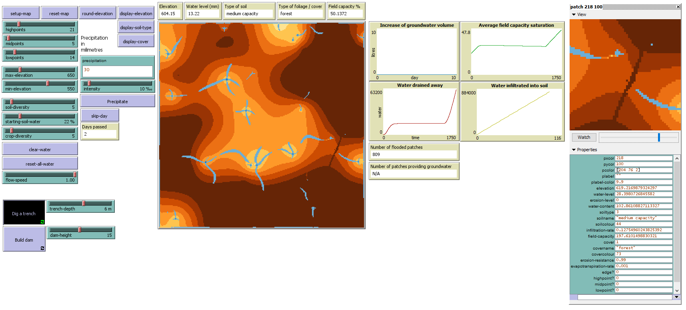Click the forever-loop icon on Build dam

(x=42, y=248)
